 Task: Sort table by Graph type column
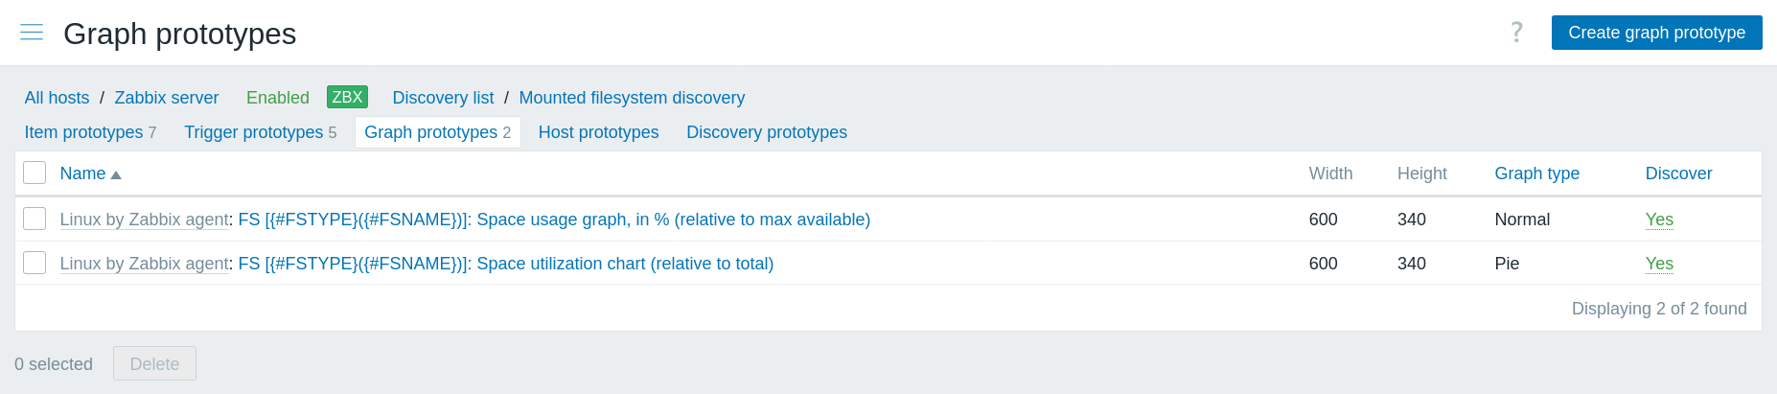point(1536,174)
